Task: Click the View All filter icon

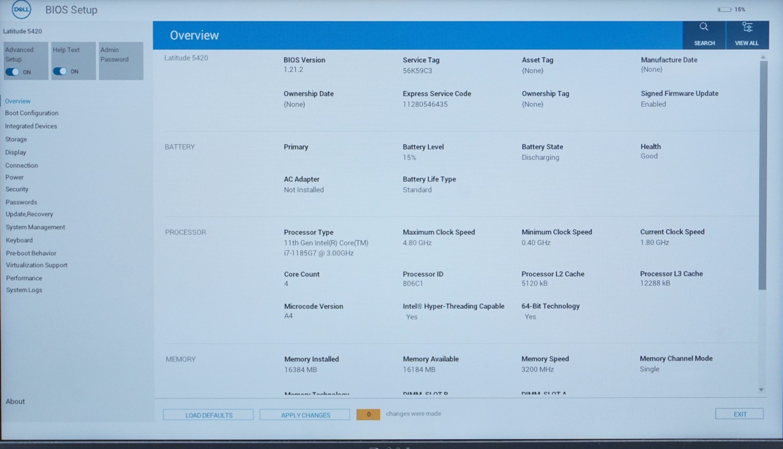Action: click(747, 27)
